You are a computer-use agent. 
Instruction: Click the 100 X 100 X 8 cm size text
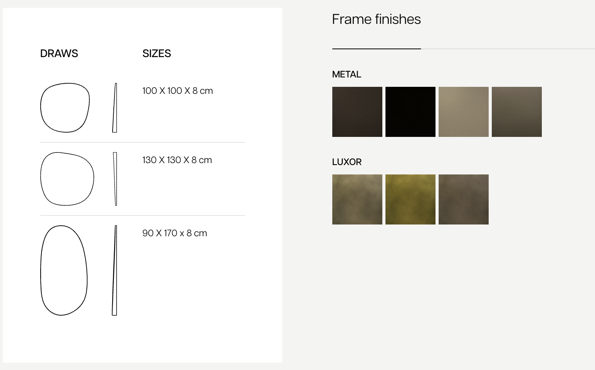click(177, 91)
